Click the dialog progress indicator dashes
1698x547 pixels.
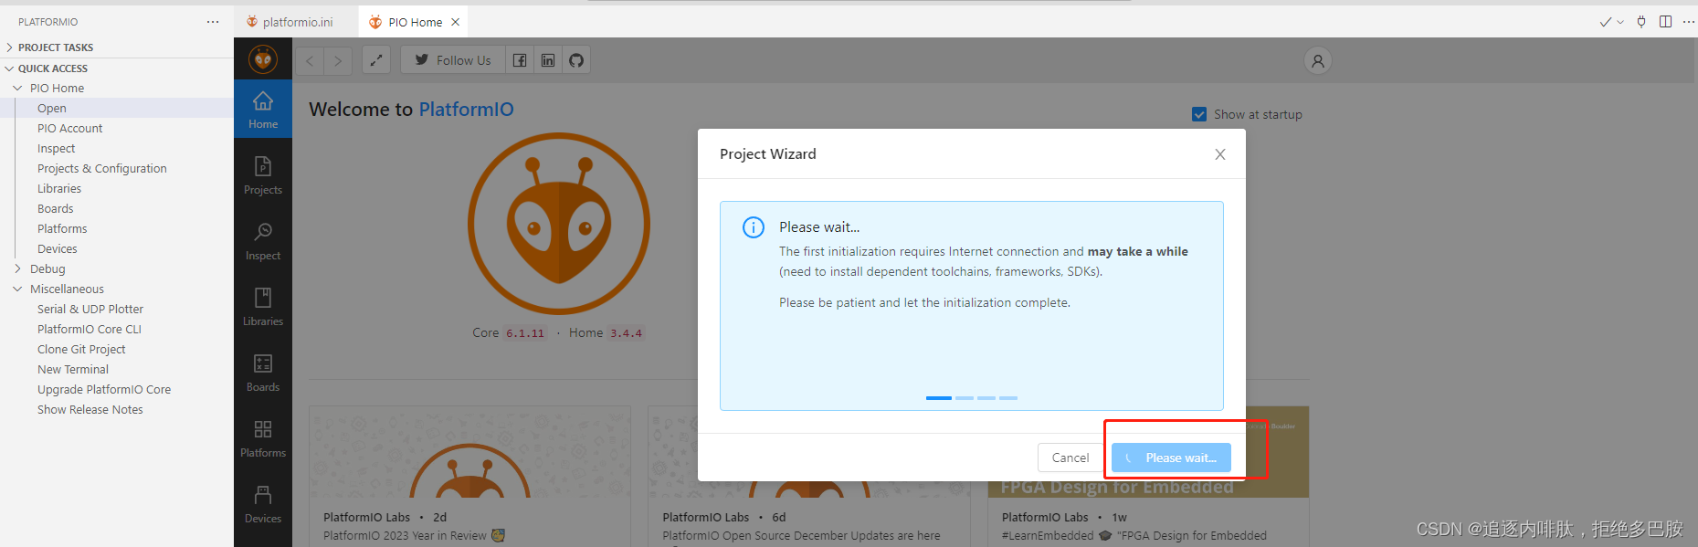[972, 398]
